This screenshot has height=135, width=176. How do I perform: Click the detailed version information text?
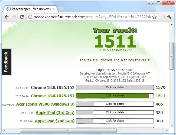[x=115, y=77]
